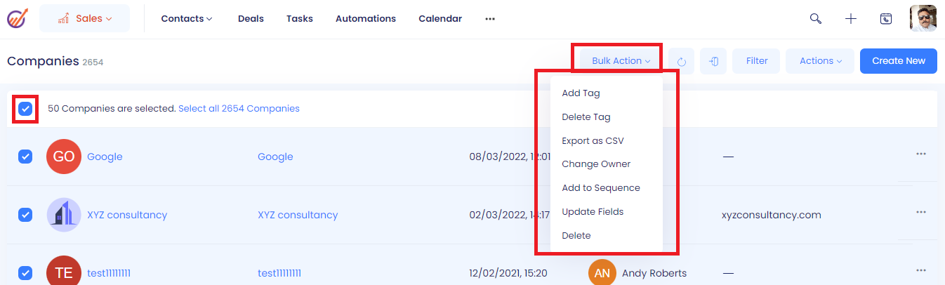
Task: Open the phone dialer icon
Action: pyautogui.click(x=886, y=19)
